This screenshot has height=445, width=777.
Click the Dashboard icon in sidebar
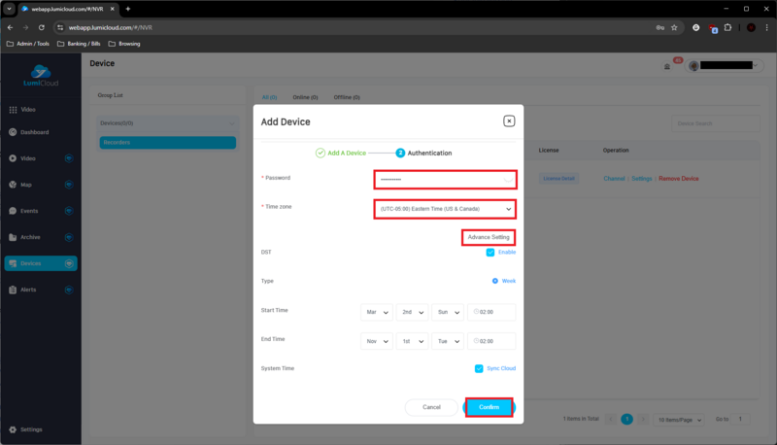[x=13, y=132]
